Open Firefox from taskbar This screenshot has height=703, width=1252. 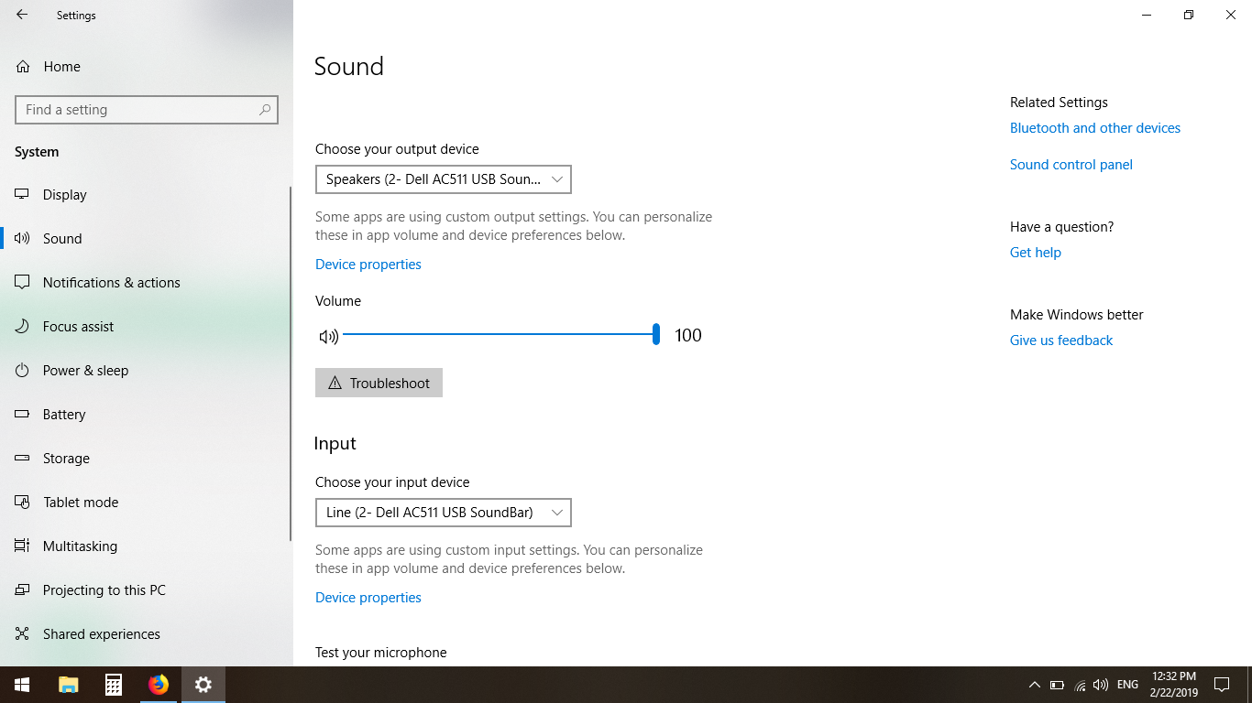[159, 685]
